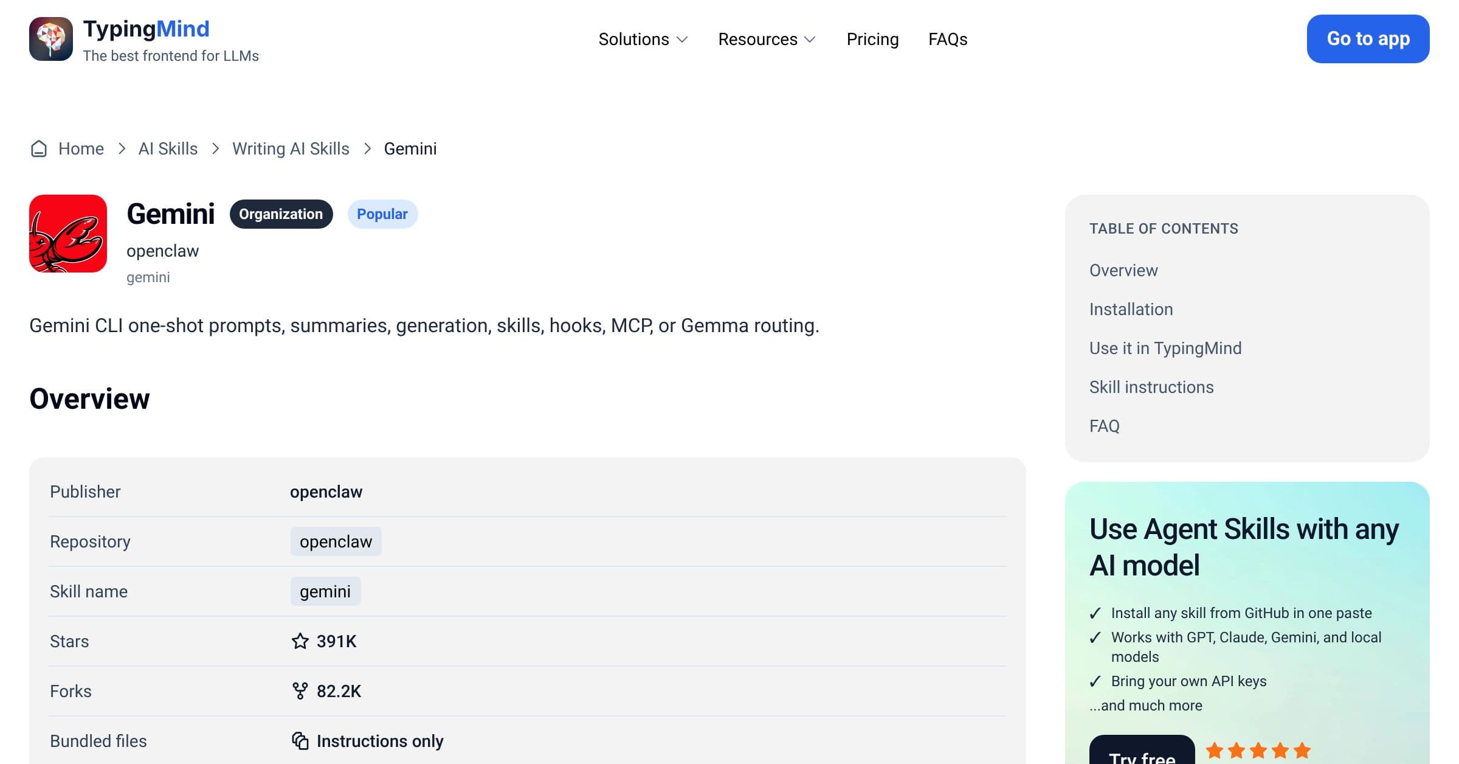Screen dimensions: 1459x764
Task: Click the Go to app button
Action: 1368,39
